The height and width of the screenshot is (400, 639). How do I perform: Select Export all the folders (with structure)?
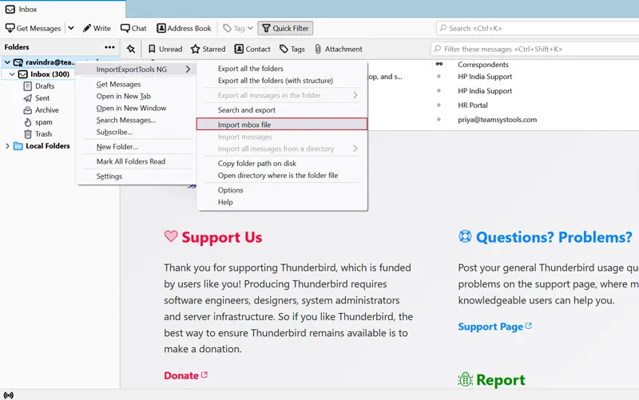click(275, 81)
